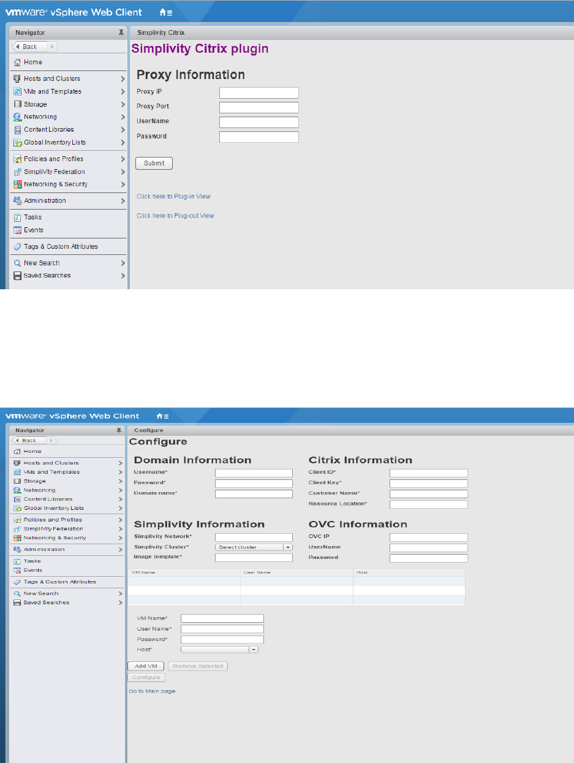Click Saved Searches disk icon, Simplivity Citrix screen
This screenshot has width=574, height=763.
[x=18, y=275]
